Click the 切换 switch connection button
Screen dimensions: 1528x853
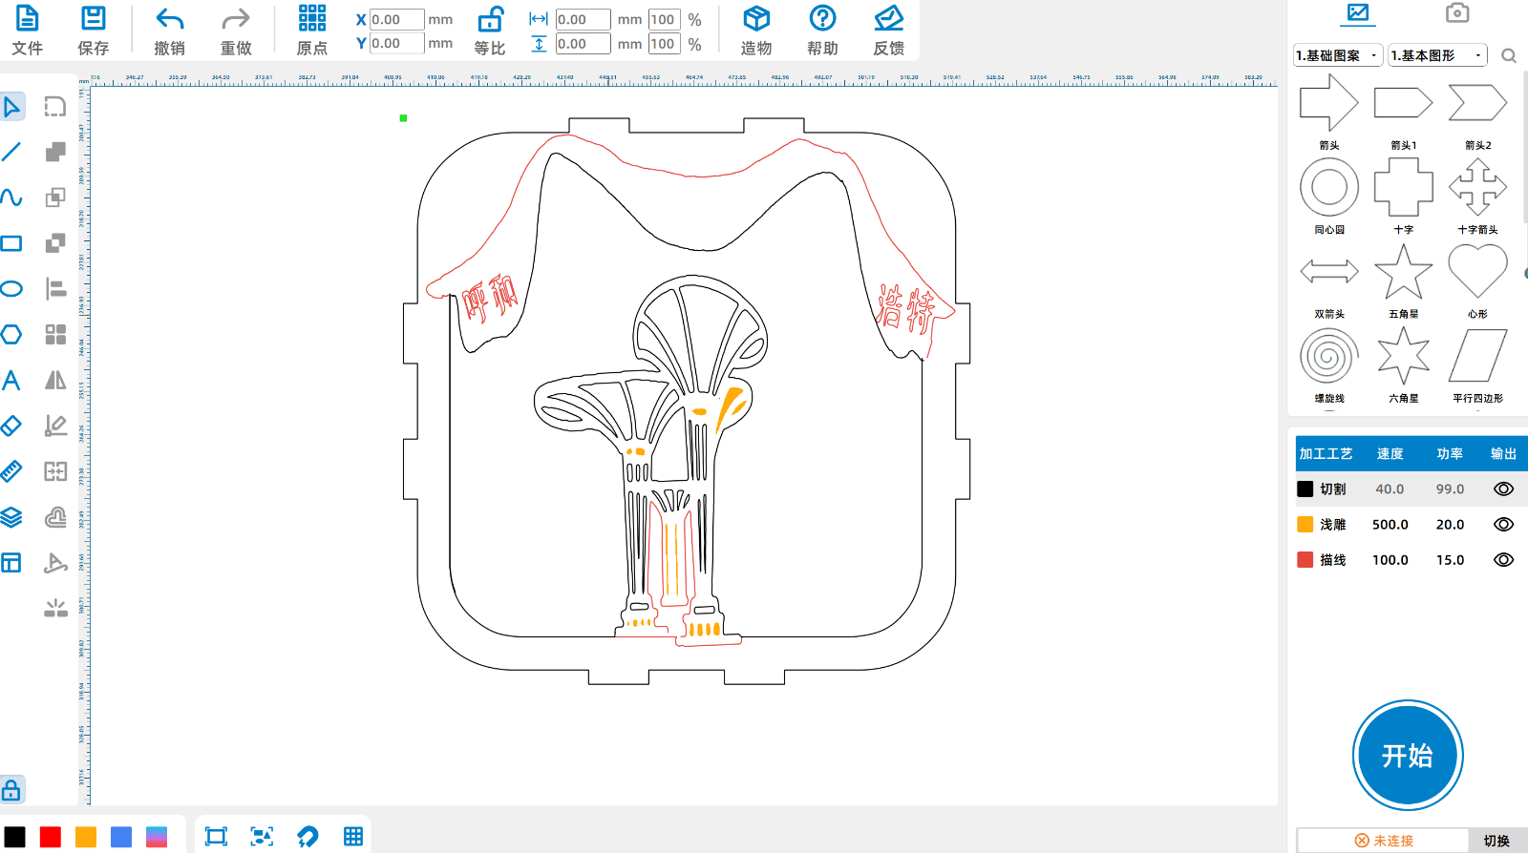[x=1496, y=841]
